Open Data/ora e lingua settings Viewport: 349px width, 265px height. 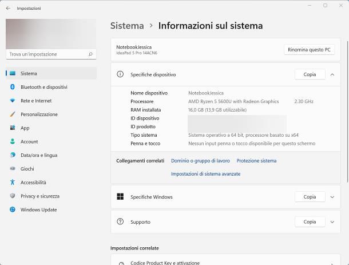[x=51, y=155]
